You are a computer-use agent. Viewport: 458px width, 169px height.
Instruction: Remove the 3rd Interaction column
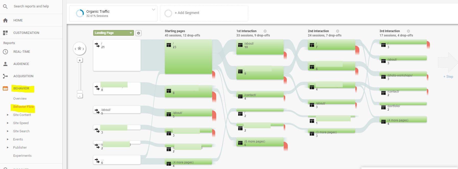[x=408, y=31]
